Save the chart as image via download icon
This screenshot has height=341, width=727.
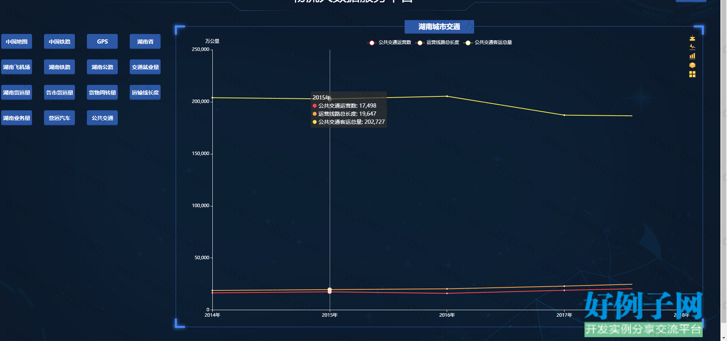point(692,38)
